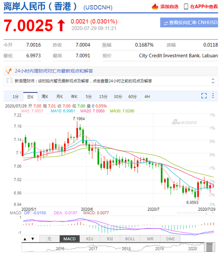Click the timeline range slider handle

click(x=210, y=247)
